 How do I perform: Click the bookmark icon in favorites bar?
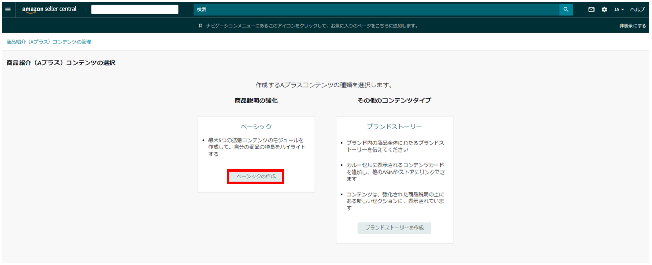click(201, 26)
